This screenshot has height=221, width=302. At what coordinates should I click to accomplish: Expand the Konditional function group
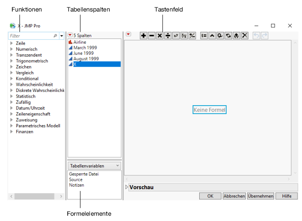[12, 79]
